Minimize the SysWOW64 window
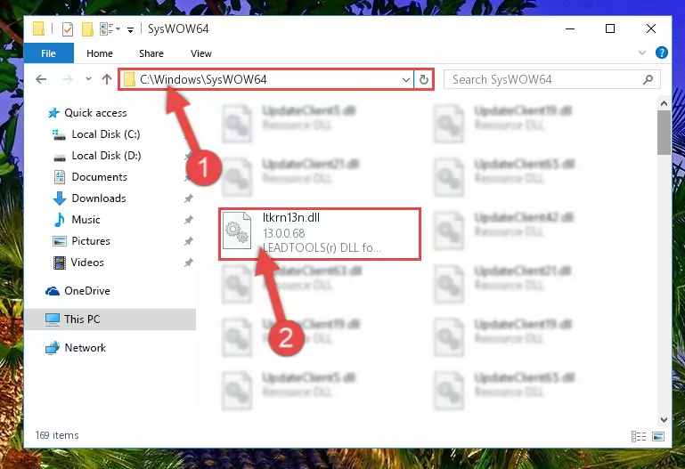The width and height of the screenshot is (685, 469). click(570, 28)
